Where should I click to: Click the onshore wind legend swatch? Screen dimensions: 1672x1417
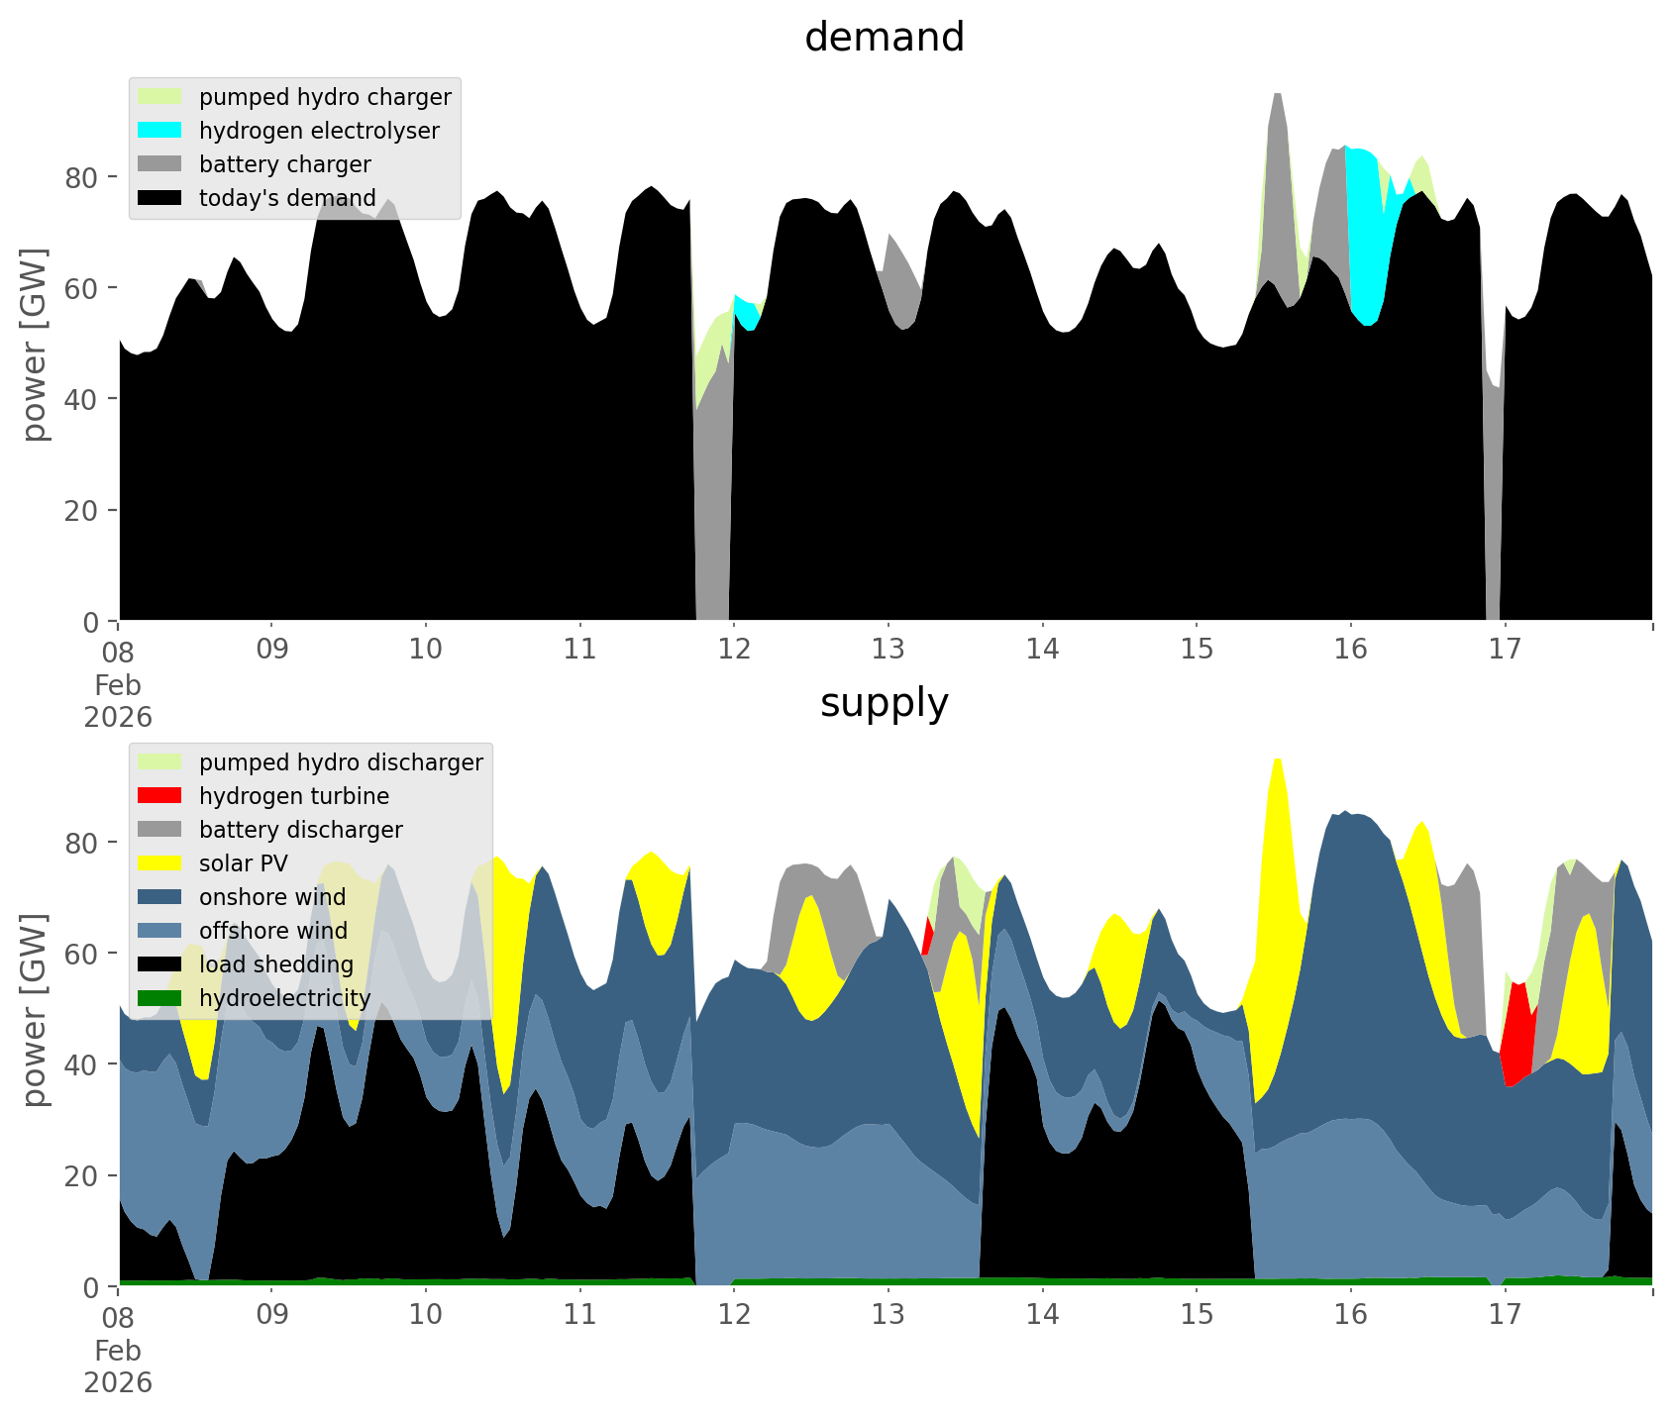159,897
